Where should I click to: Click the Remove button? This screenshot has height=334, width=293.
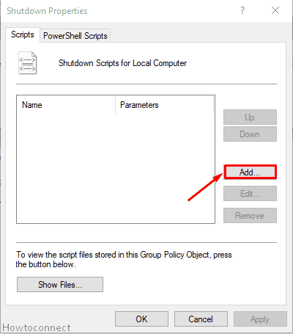(250, 216)
